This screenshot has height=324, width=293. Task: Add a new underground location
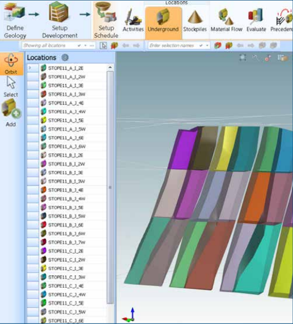point(11,112)
